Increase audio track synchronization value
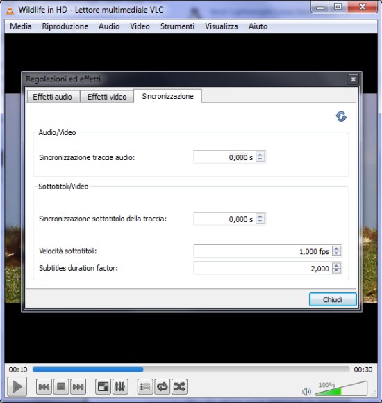The width and height of the screenshot is (382, 403). coord(260,155)
